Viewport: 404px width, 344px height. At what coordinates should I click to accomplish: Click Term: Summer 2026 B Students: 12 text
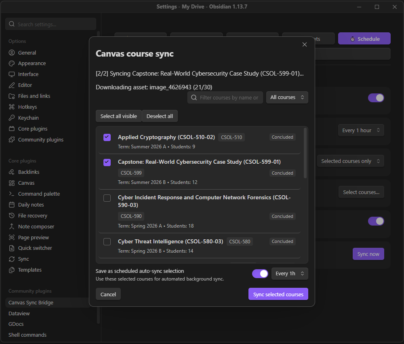coord(158,182)
